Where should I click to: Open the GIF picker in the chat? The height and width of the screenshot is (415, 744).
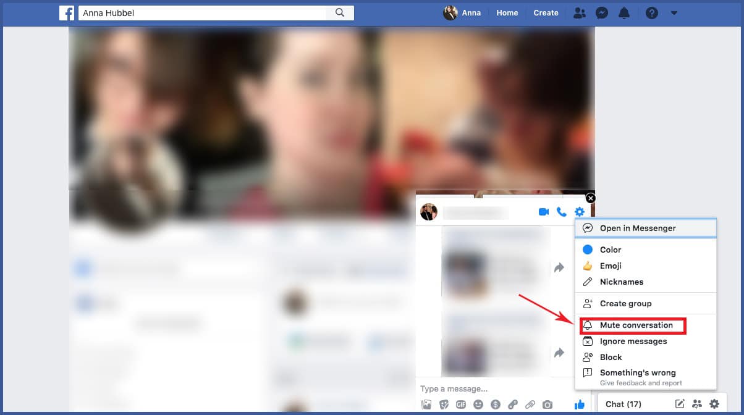coord(461,405)
